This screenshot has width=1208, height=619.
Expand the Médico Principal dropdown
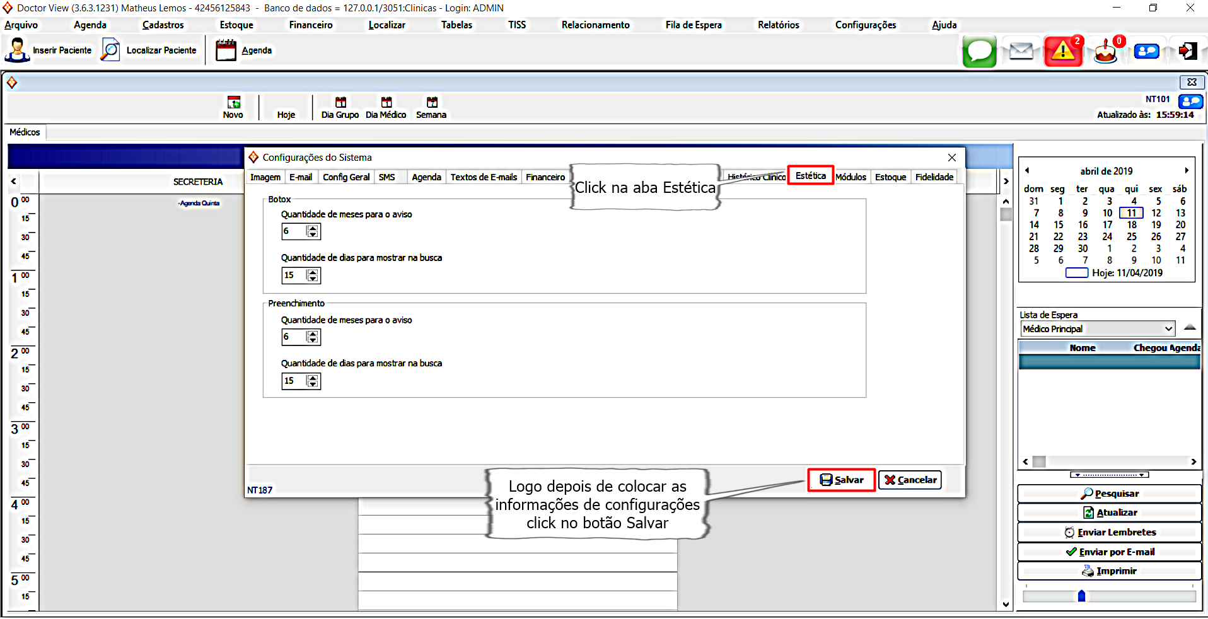click(1168, 329)
